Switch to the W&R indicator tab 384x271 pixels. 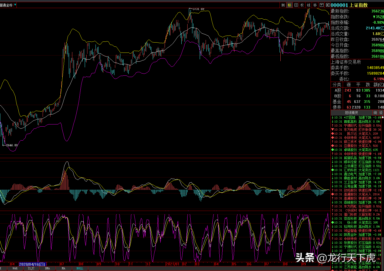(x=15, y=269)
